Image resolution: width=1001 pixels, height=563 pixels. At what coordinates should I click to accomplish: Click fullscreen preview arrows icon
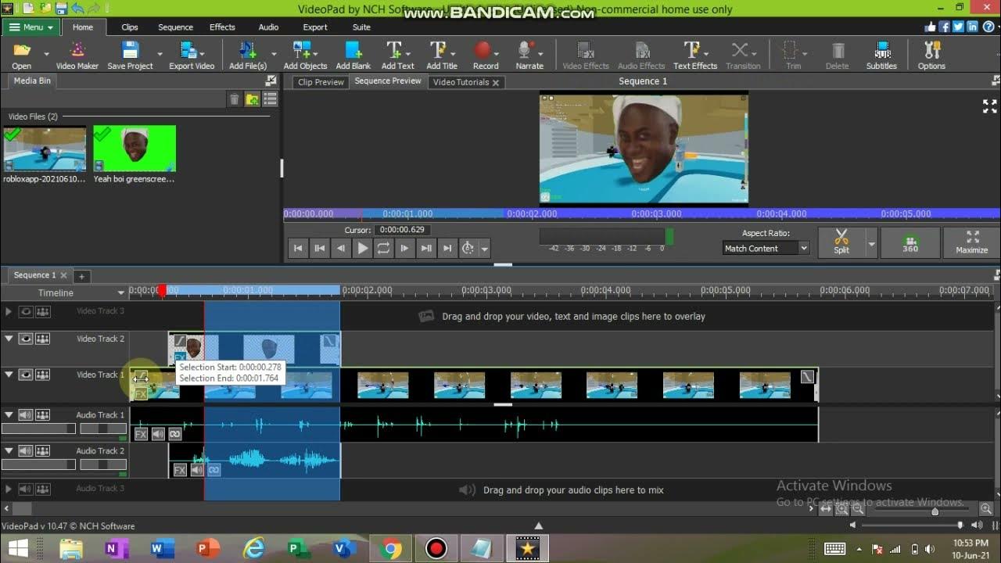click(989, 106)
